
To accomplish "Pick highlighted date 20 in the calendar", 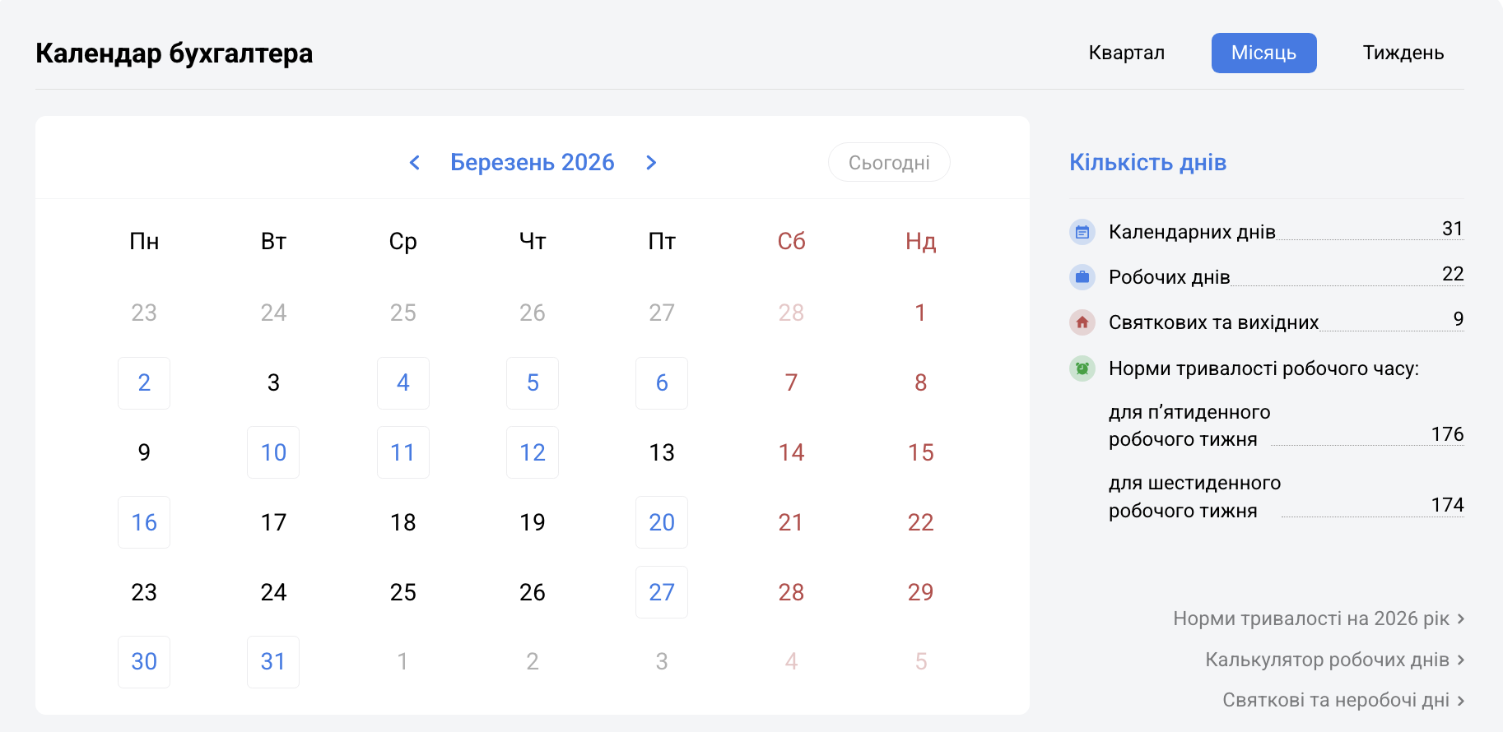I will 662,522.
